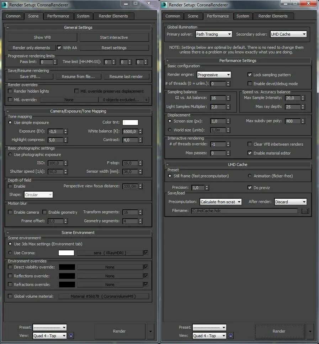319x344 pixels.
Task: Open the Primary solver dropdown
Action: tap(214, 34)
